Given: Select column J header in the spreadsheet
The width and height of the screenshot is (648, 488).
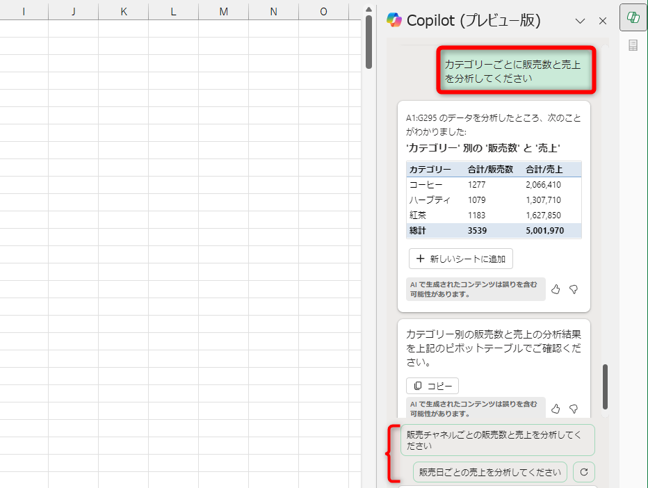Looking at the screenshot, I should tap(73, 11).
